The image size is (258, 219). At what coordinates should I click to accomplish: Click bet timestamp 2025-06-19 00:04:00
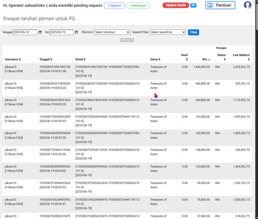(53, 171)
